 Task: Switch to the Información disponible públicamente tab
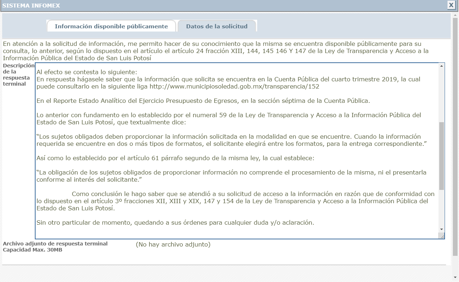coord(111,26)
